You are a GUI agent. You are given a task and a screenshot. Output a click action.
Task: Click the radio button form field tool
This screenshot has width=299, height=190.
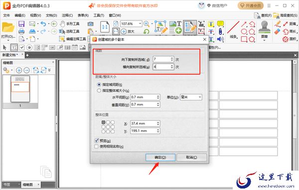coord(29,47)
